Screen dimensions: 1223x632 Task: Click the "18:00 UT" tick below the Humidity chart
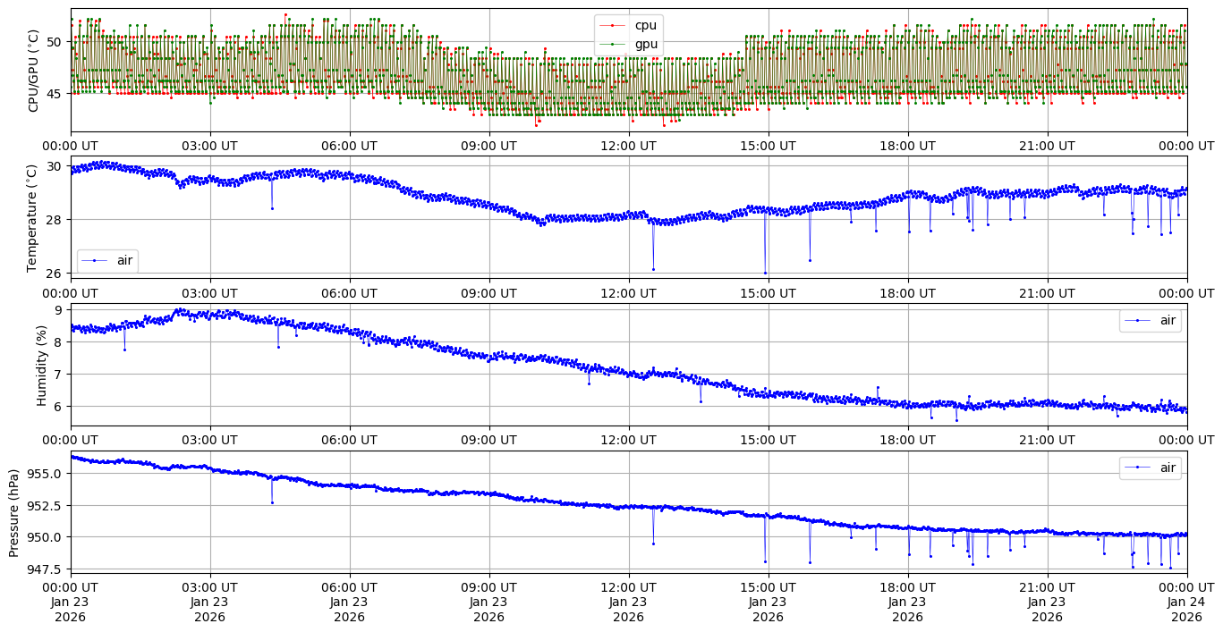pyautogui.click(x=907, y=440)
